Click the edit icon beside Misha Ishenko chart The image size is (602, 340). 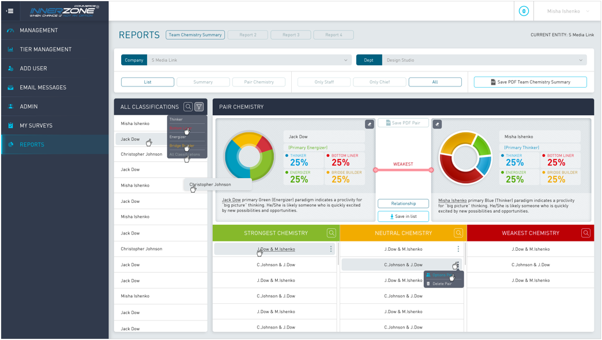click(437, 124)
